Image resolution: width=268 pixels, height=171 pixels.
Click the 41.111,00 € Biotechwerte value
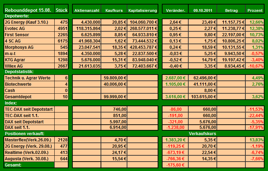[x=203, y=84]
